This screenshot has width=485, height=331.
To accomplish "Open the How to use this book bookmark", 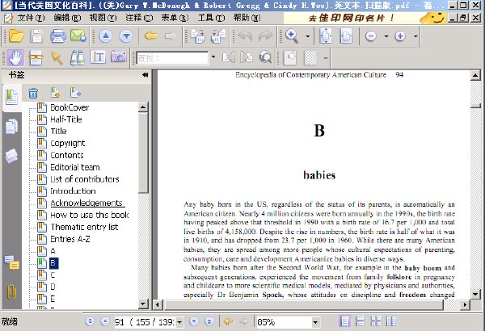I will [x=90, y=215].
